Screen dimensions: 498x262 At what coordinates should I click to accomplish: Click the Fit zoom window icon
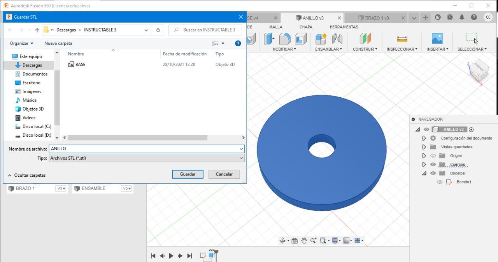point(323,241)
